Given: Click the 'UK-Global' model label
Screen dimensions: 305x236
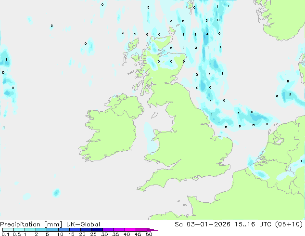Looking at the screenshot, I should [x=83, y=224].
